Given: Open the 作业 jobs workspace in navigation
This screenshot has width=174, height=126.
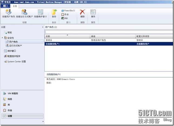Looking at the screenshot, I should [x=22, y=110].
